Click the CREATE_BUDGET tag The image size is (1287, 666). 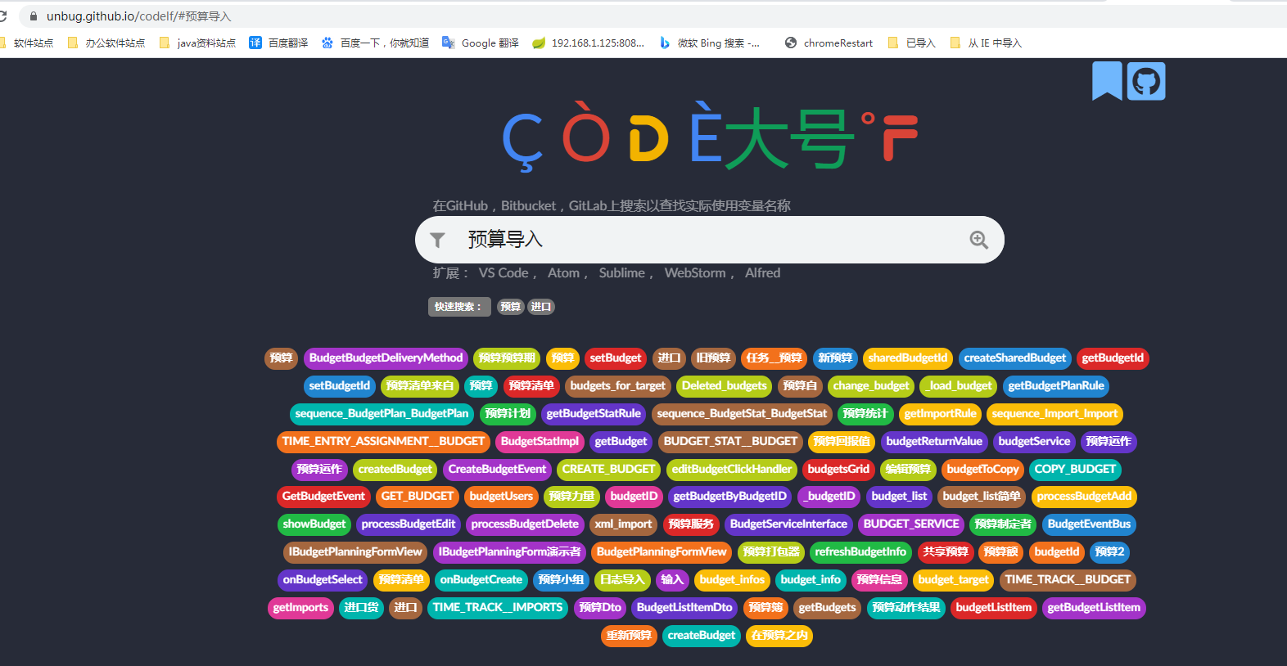[x=608, y=470]
